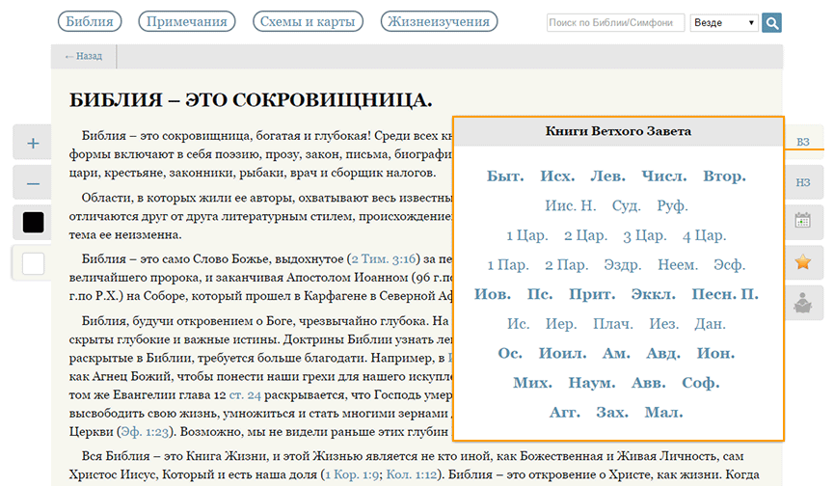Open the book Иез.
834x486 pixels.
[663, 323]
